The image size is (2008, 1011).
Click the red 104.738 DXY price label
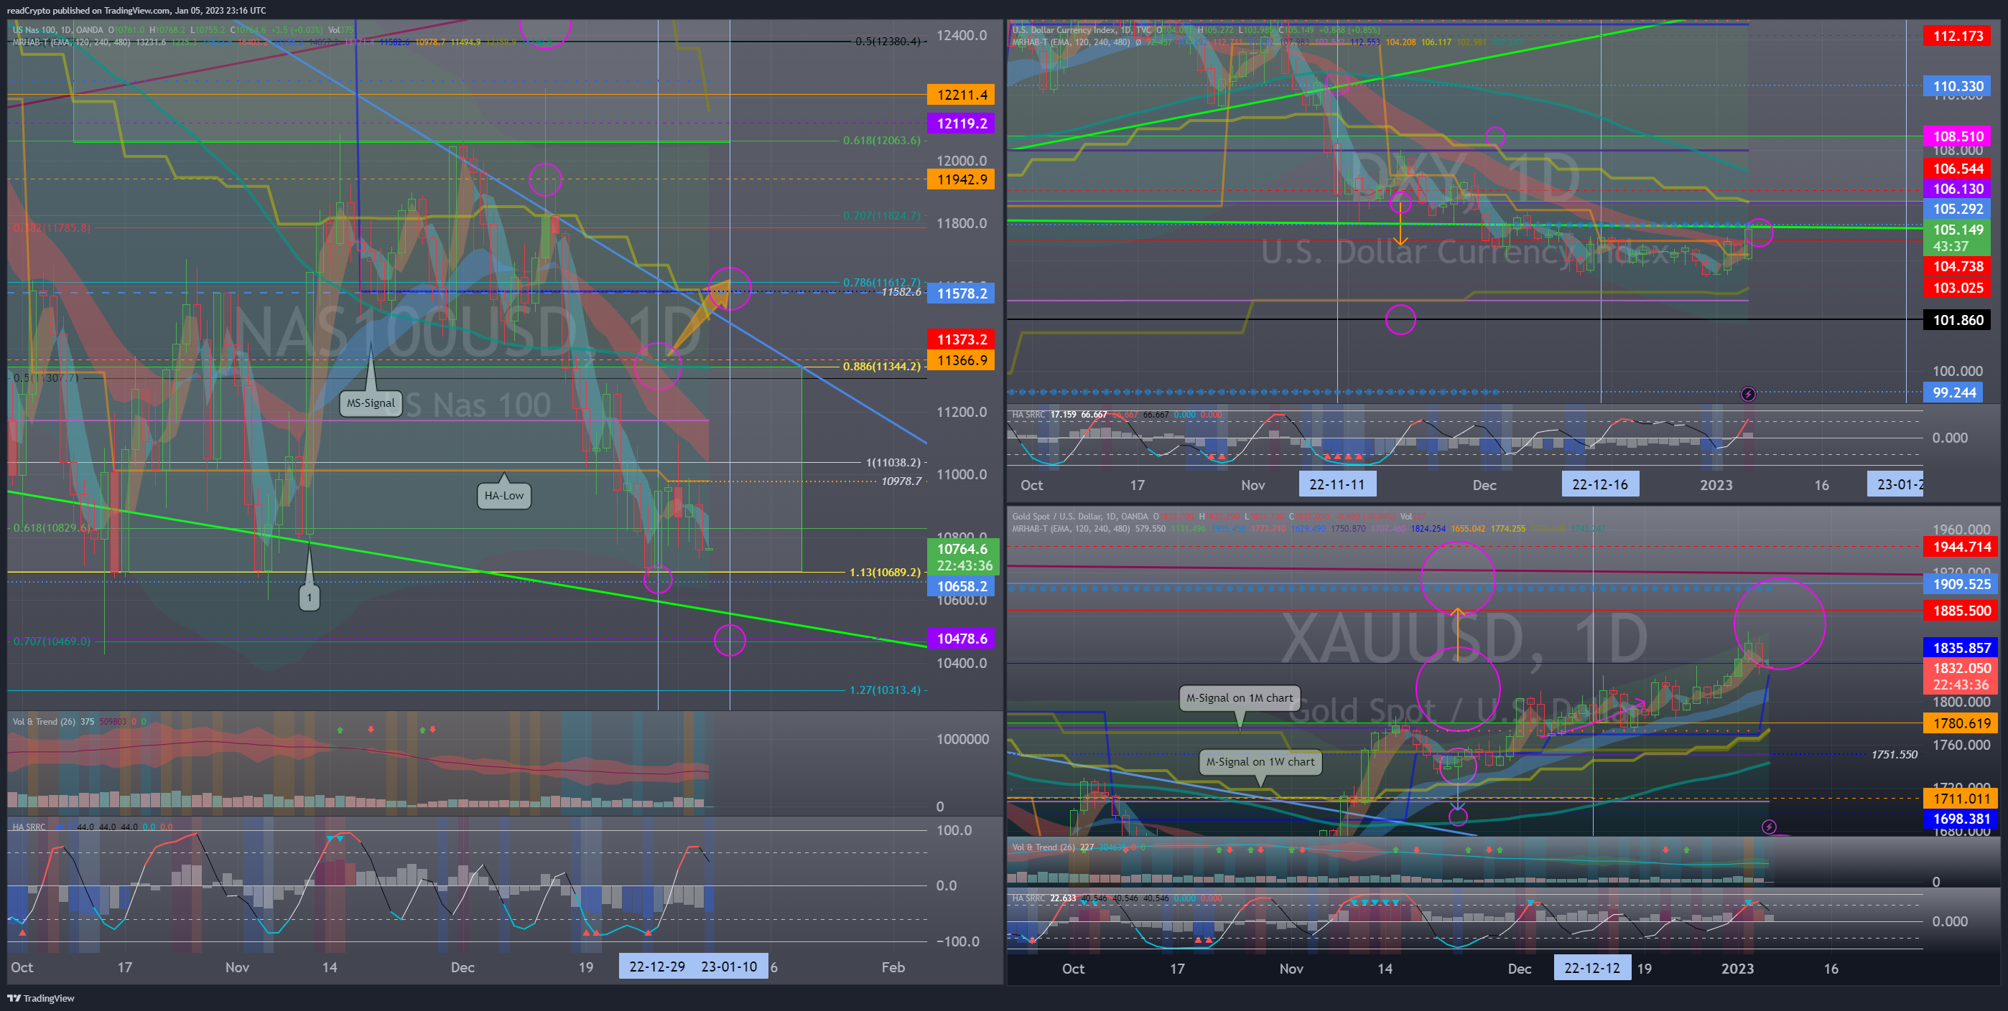click(1957, 266)
